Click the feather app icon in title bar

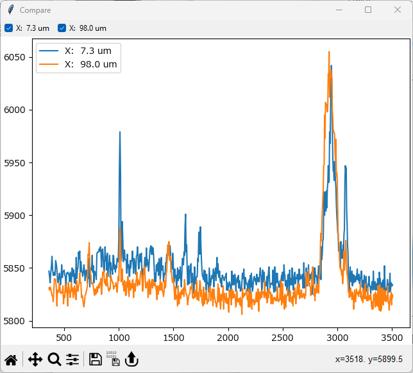10,10
